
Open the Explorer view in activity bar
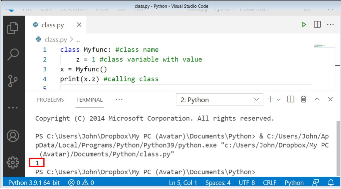(x=13, y=28)
